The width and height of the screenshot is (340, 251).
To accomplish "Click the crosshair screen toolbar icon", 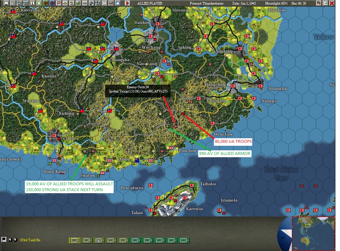I will tap(98, 3).
